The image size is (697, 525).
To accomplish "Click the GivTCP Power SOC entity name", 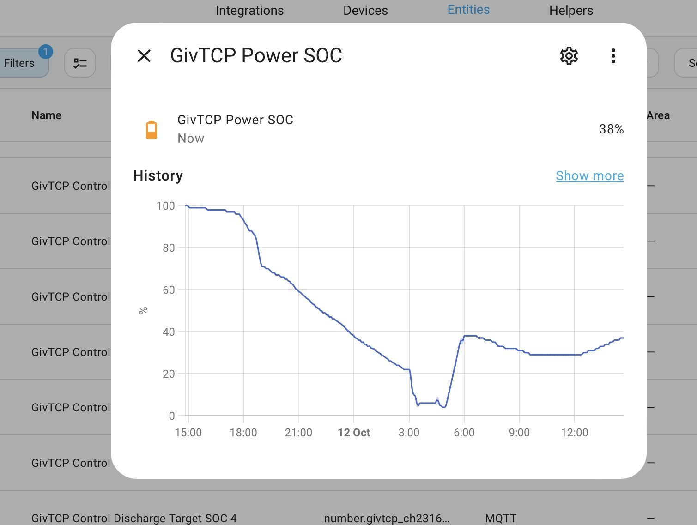I will [235, 120].
